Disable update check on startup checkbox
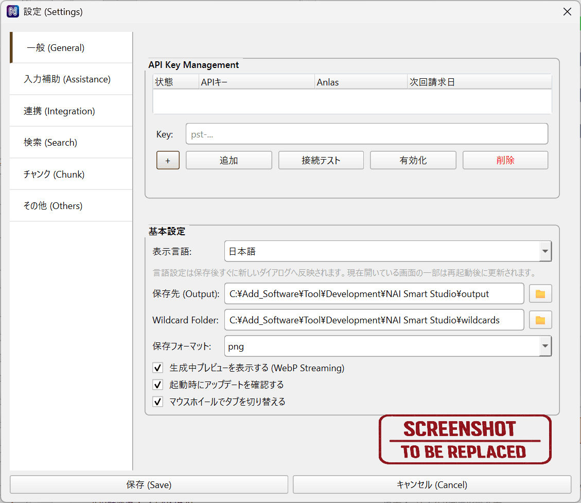 (x=158, y=385)
